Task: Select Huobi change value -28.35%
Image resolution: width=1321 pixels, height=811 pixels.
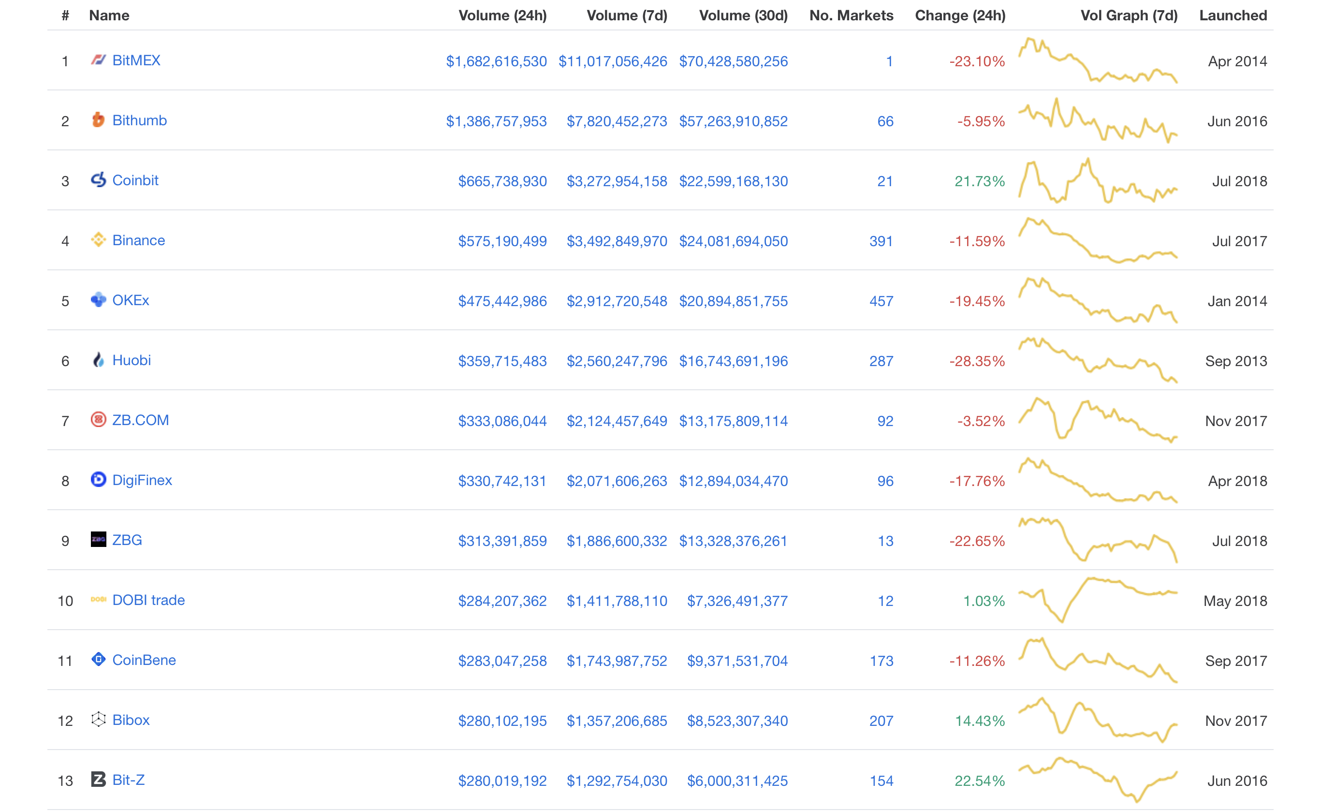Action: (x=977, y=362)
